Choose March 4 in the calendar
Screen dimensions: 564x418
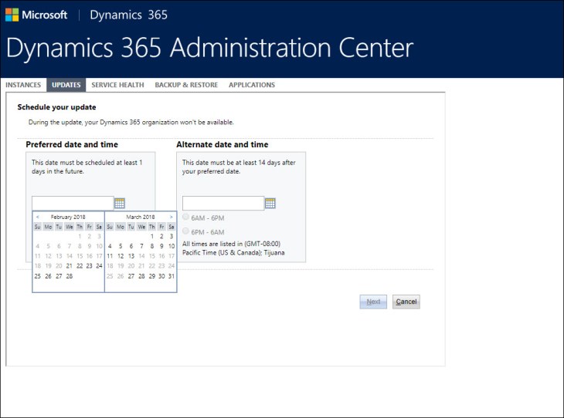110,246
